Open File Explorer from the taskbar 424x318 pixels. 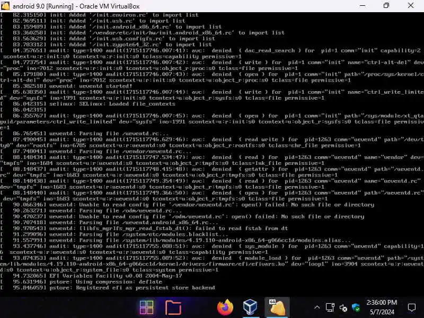[173, 307]
